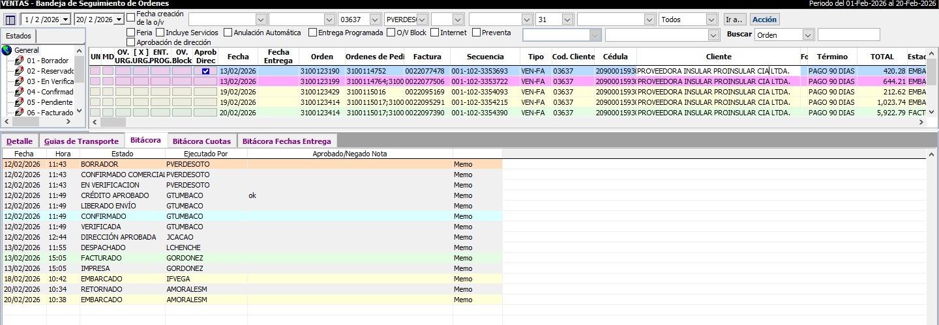
Task: Toggle the Anulación Automática checkbox
Action: 228,33
